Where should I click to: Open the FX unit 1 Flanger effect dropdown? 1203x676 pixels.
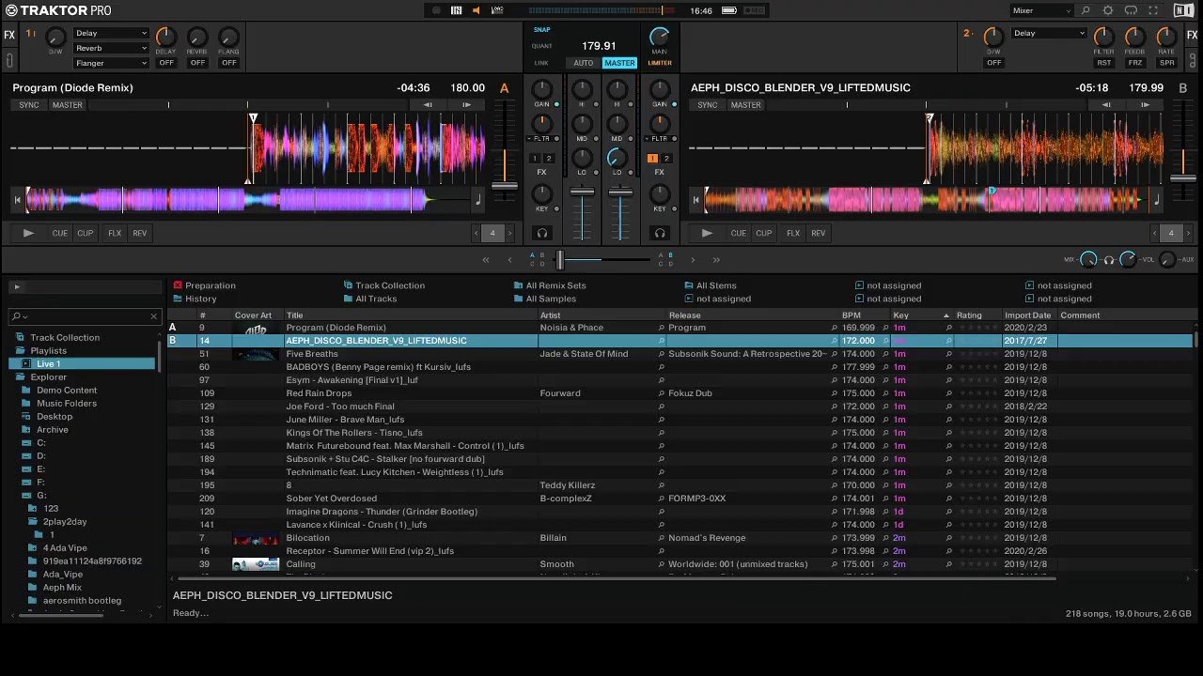point(111,63)
